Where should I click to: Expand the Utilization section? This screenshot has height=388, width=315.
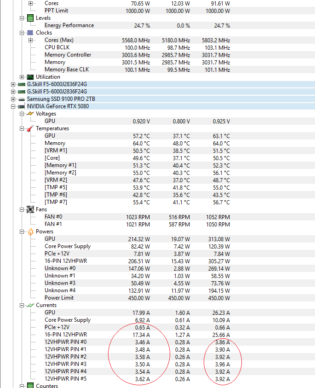[x=22, y=77]
